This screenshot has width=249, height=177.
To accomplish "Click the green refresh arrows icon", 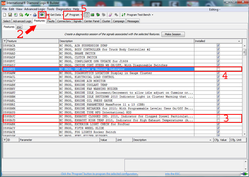I will coord(27,15).
